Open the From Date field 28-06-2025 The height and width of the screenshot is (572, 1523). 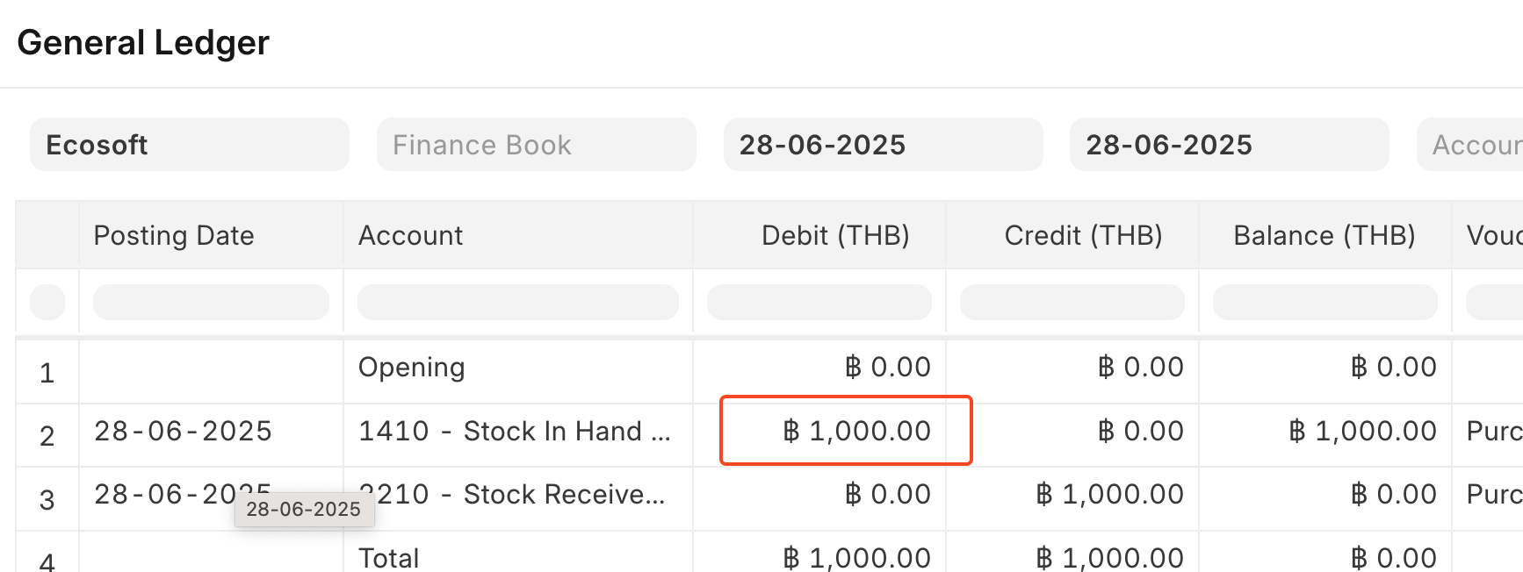tap(884, 145)
